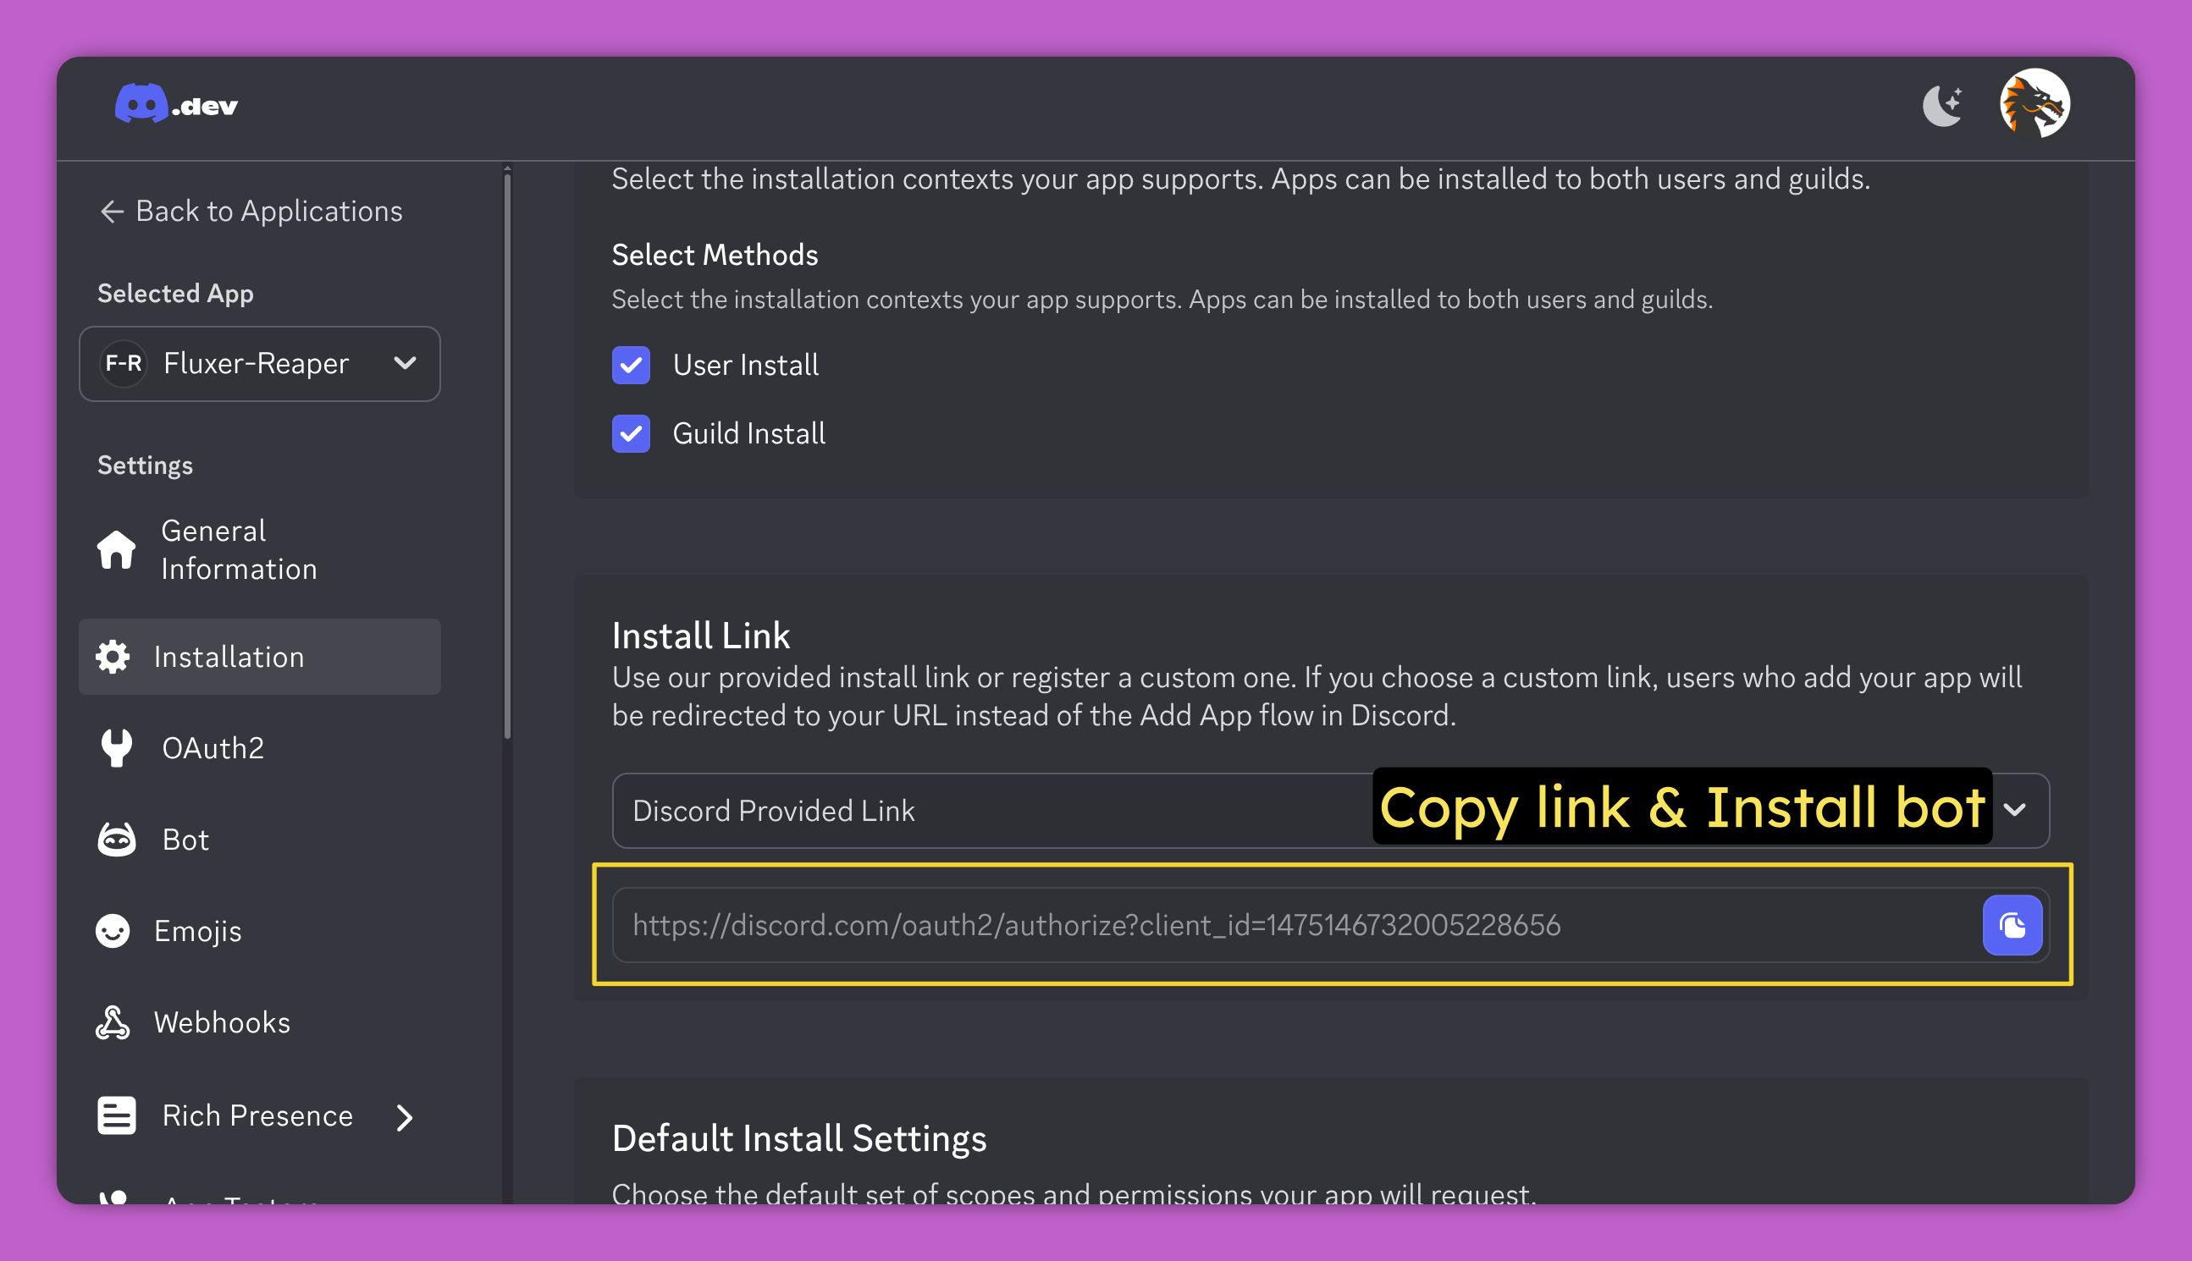The width and height of the screenshot is (2192, 1261).
Task: Click the Webhooks icon in sidebar
Action: tap(113, 1023)
